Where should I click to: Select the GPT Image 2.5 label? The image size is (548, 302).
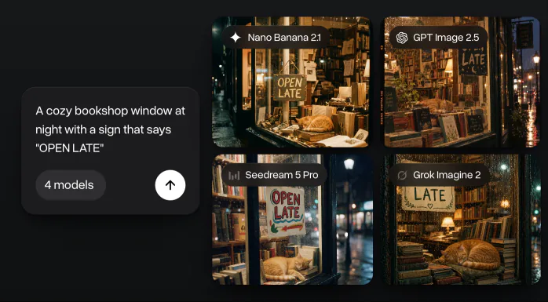click(439, 38)
